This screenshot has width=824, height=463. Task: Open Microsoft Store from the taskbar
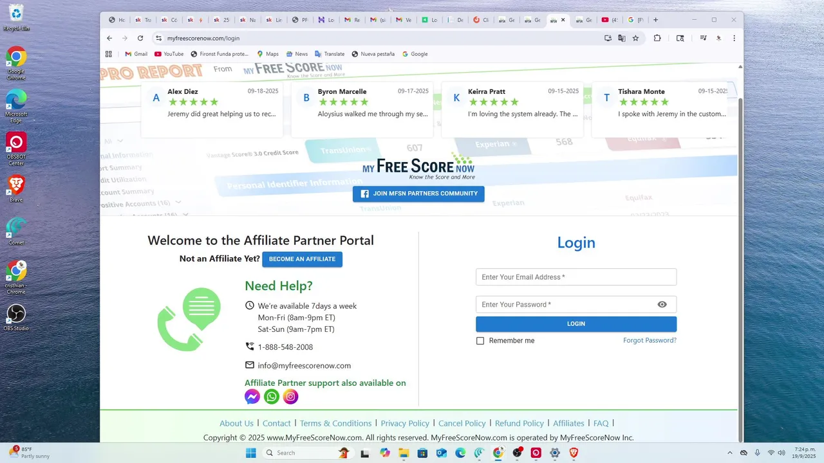[423, 453]
